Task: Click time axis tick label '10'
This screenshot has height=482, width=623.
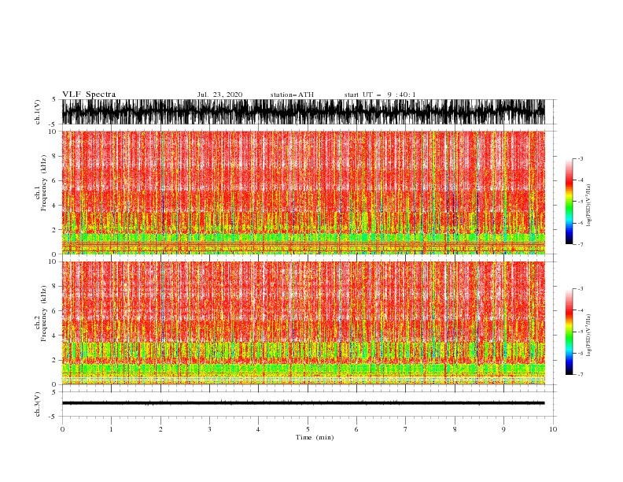Action: click(x=553, y=429)
